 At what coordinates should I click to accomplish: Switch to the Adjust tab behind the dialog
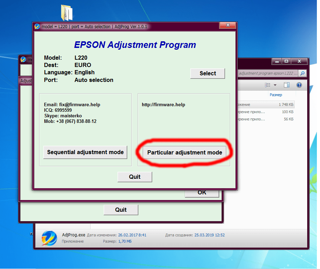(26, 81)
